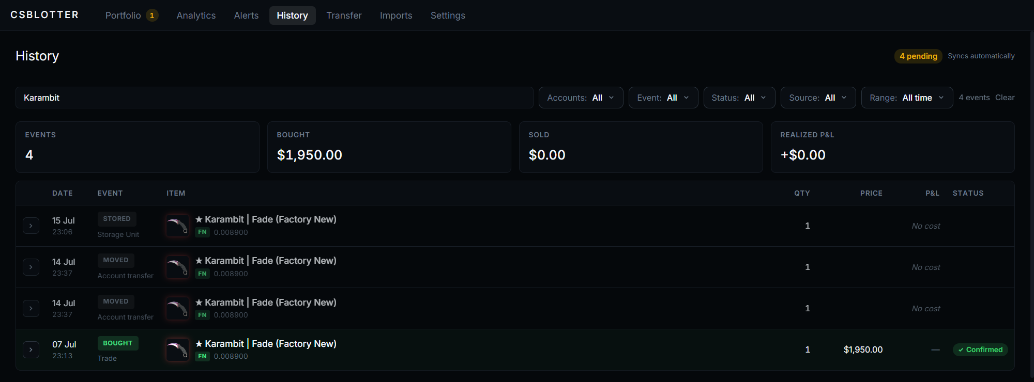The width and height of the screenshot is (1034, 382).
Task: Open the Accounts filter dropdown
Action: coord(581,98)
